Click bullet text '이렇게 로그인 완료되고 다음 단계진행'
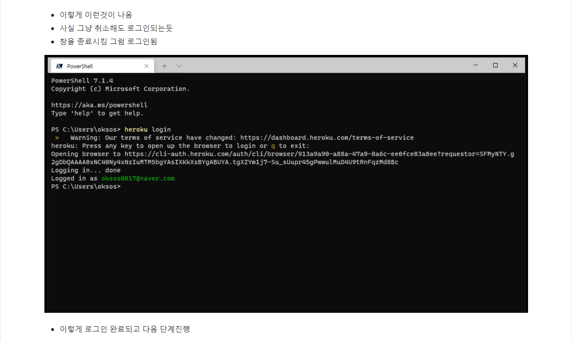Viewport: 572px width, 341px height. (x=125, y=329)
